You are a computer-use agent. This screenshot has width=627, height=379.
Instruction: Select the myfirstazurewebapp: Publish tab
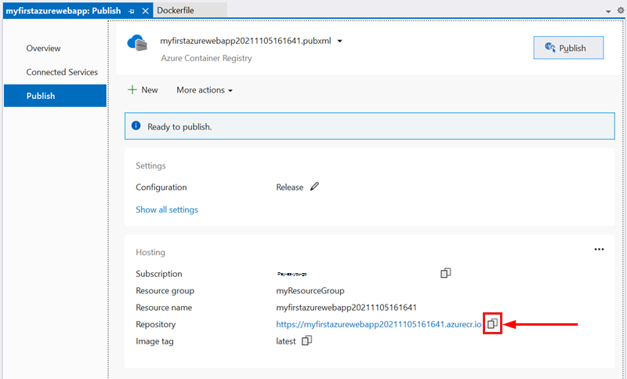tap(63, 11)
